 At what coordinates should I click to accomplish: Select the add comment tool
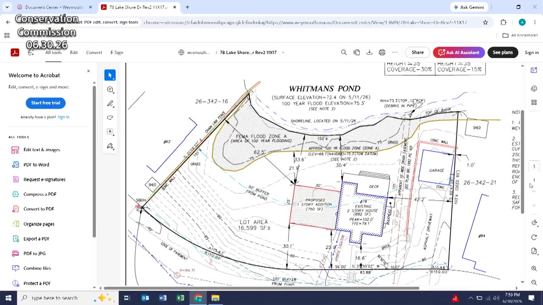point(110,89)
